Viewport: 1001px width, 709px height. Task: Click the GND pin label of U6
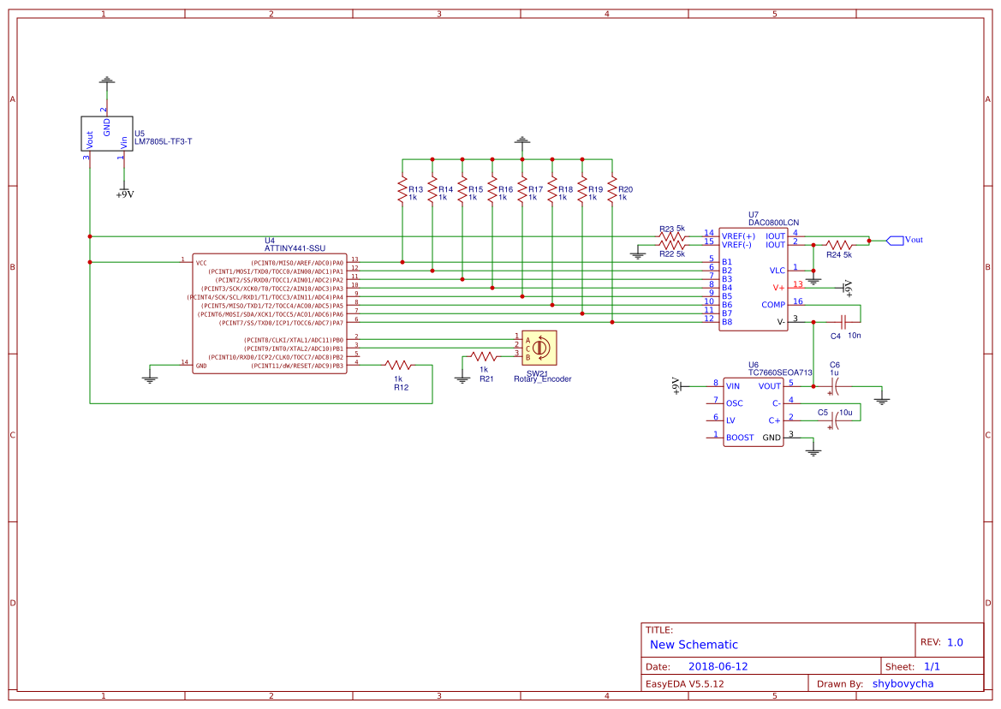[x=770, y=438]
